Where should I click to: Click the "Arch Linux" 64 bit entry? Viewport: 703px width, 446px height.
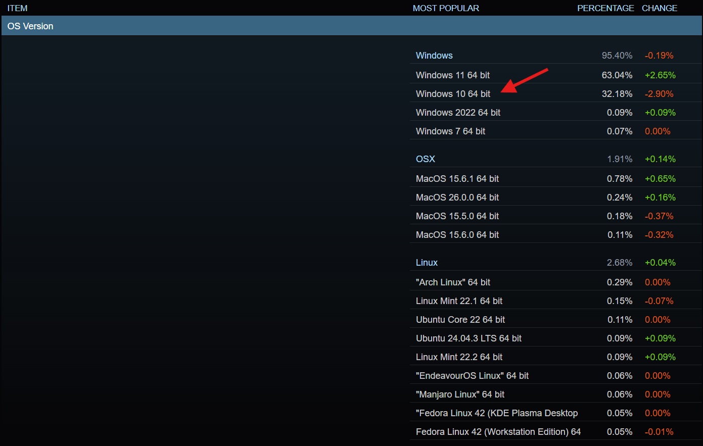[453, 282]
